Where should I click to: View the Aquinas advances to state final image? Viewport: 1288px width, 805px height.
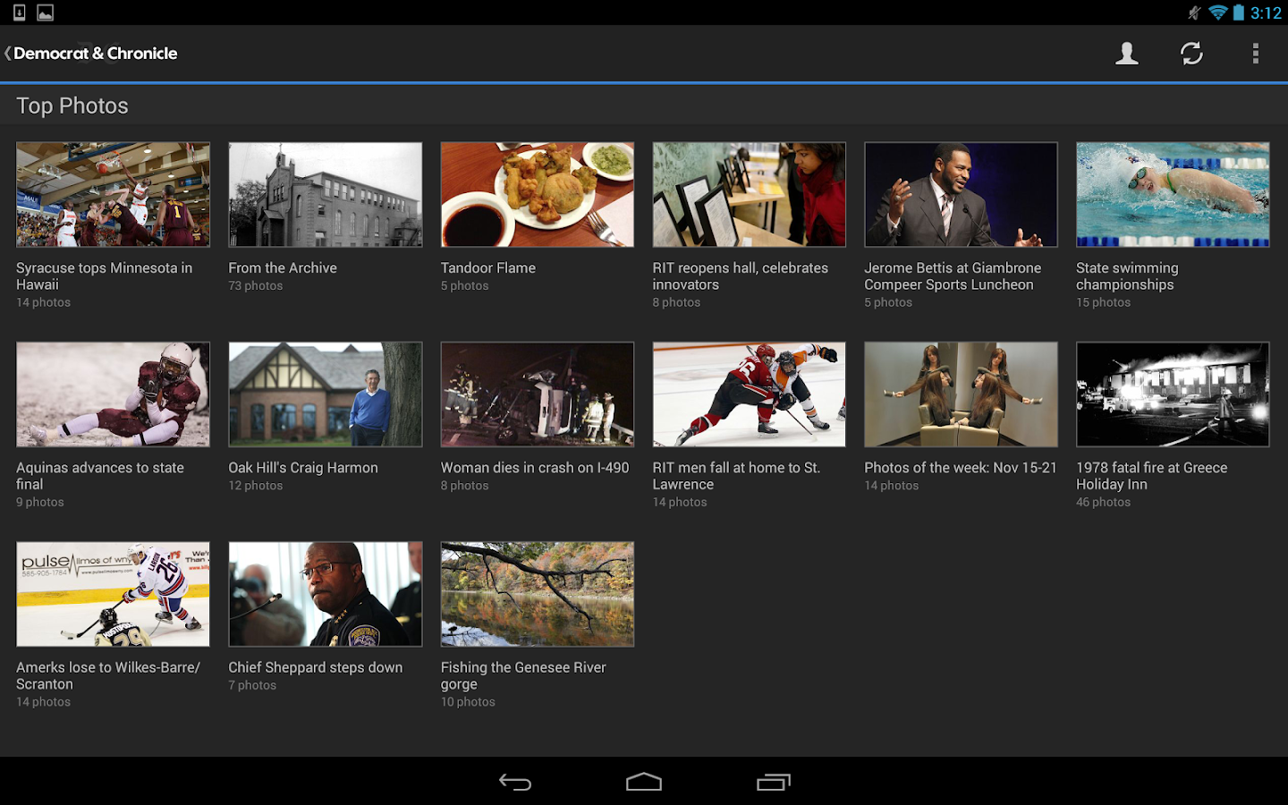(x=113, y=394)
